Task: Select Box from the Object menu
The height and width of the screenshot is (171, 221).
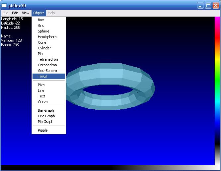Action: click(x=41, y=20)
